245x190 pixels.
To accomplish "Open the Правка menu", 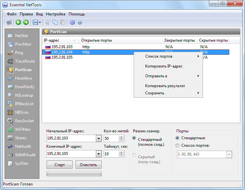I will click(x=26, y=14).
